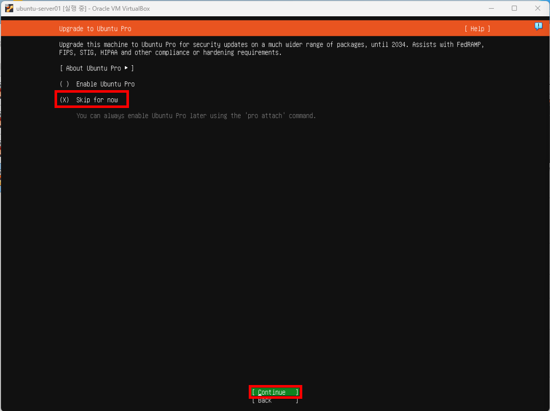Go back with the Back button
Screen dimensions: 550x411
[x=275, y=400]
